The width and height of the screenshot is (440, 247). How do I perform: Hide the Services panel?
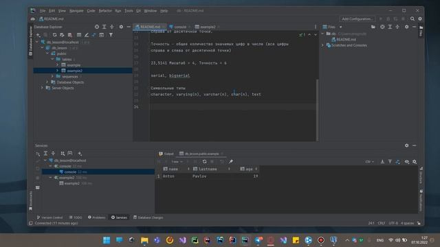click(x=414, y=145)
